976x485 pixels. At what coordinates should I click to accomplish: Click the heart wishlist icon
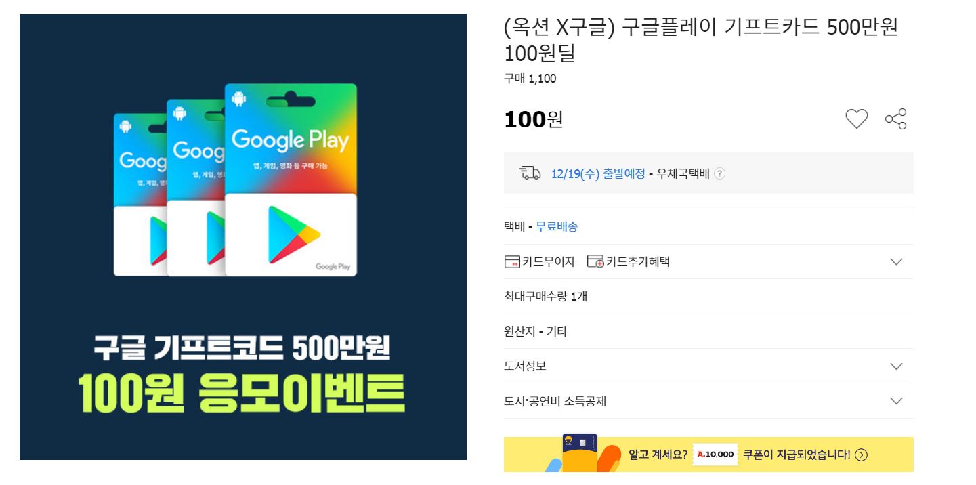click(x=856, y=119)
